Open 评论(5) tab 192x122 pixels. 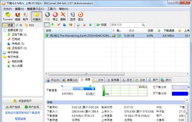click(53, 80)
